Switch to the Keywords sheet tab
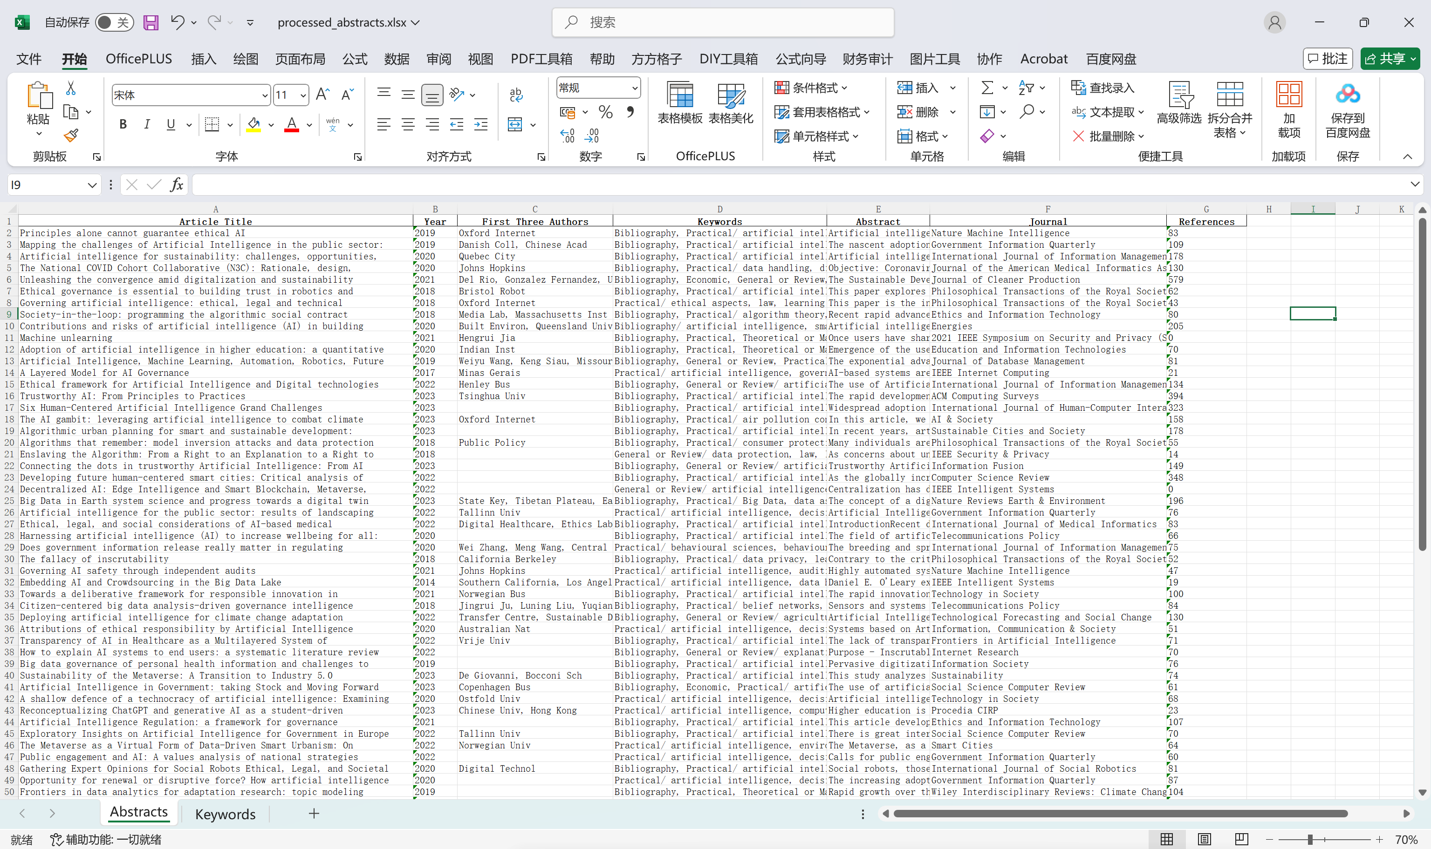 pyautogui.click(x=225, y=814)
